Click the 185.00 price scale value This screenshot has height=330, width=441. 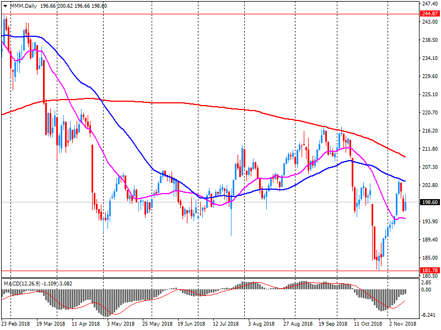point(430,257)
